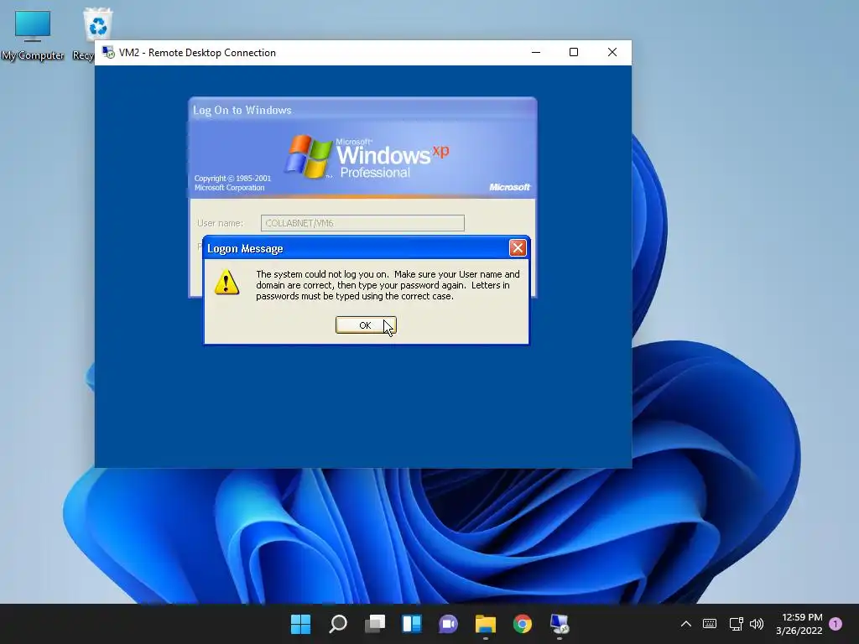Open volume control tray icon
The height and width of the screenshot is (644, 859).
pos(757,624)
